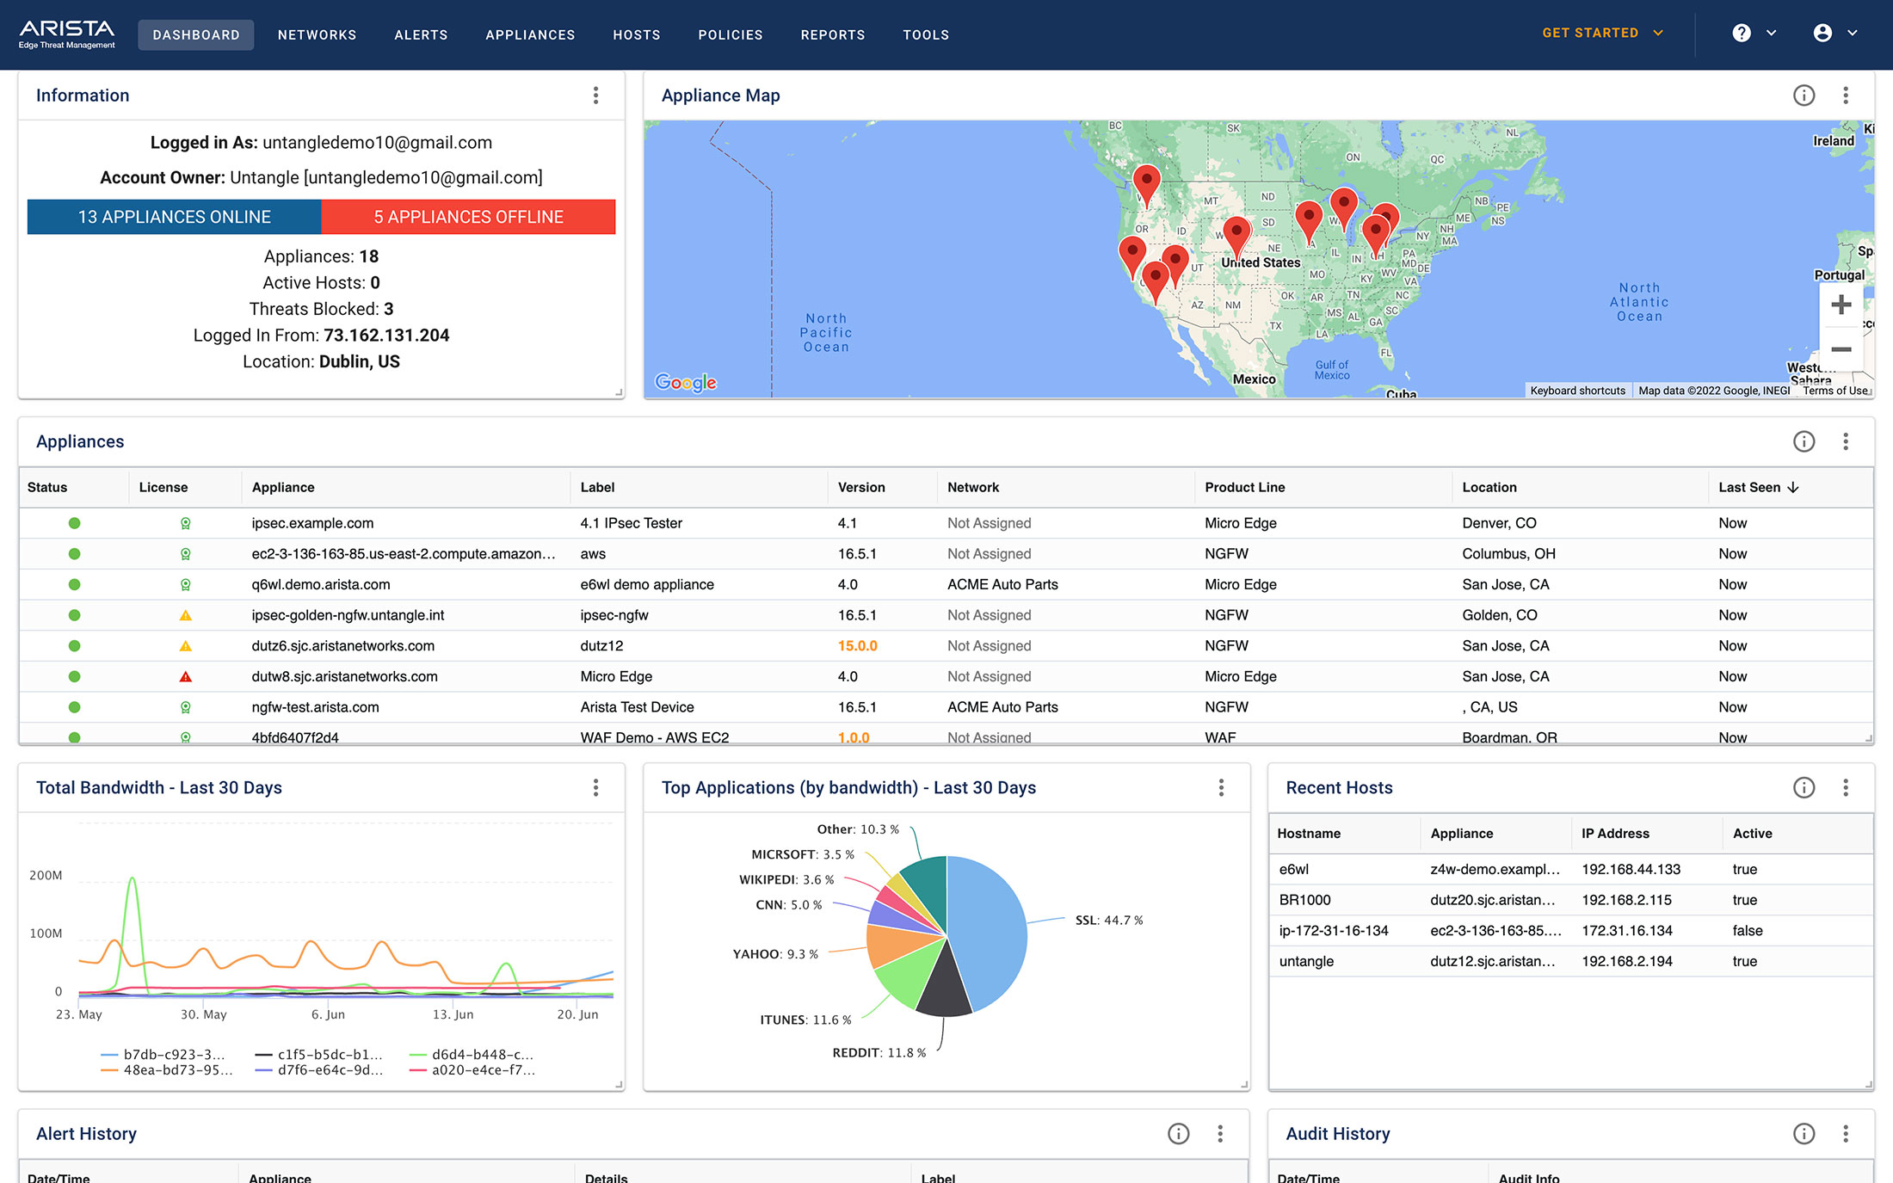Click the Audit History info icon
Screen dimensions: 1893x1183
coord(1804,1134)
